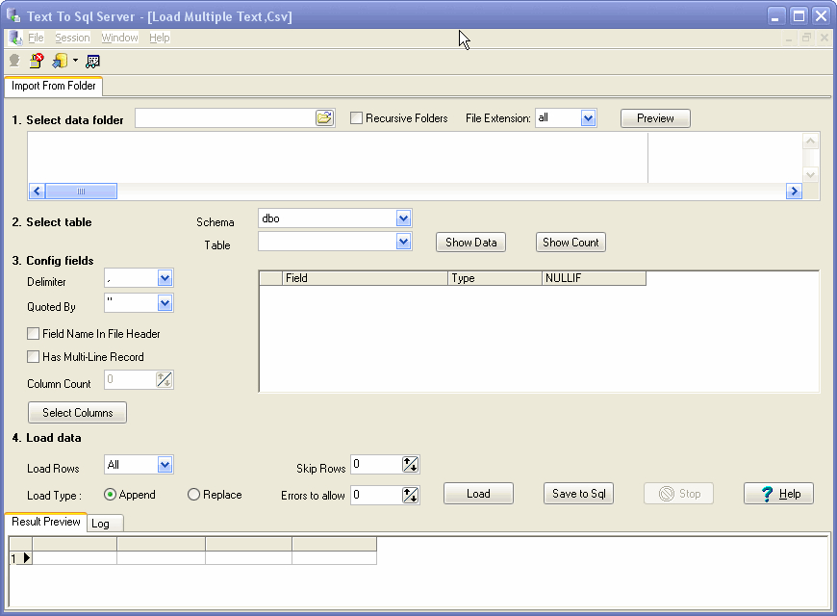837x616 pixels.
Task: Click the Preview button
Action: pyautogui.click(x=655, y=118)
